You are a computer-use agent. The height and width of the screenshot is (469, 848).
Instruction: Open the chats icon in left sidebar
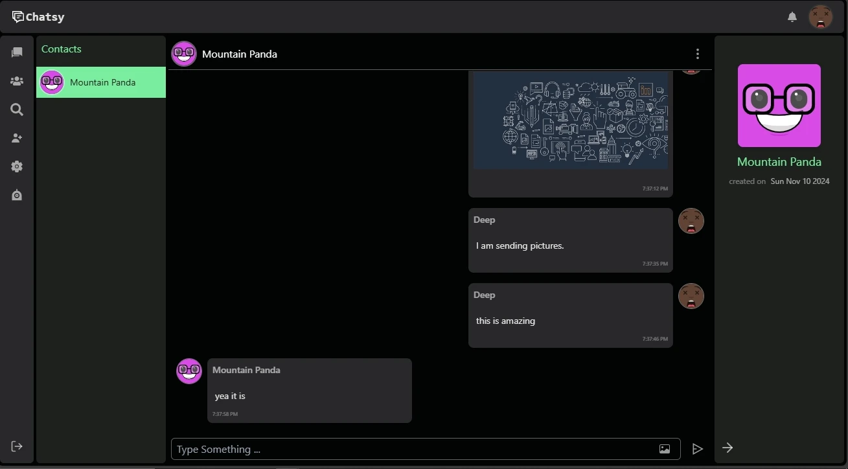pyautogui.click(x=17, y=52)
